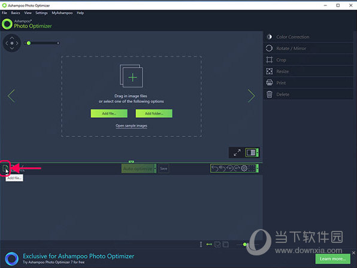The height and width of the screenshot is (268, 357).
Task: Set vertical thumbnail orientation
Action: click(201, 245)
